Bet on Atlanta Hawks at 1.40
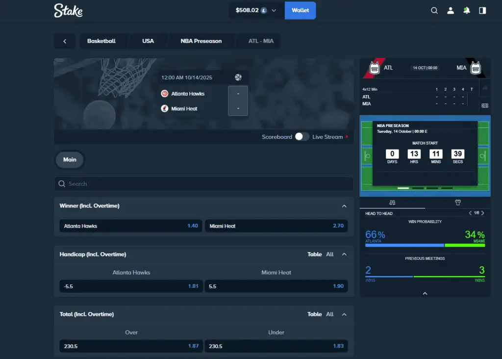The image size is (502, 359). [131, 226]
